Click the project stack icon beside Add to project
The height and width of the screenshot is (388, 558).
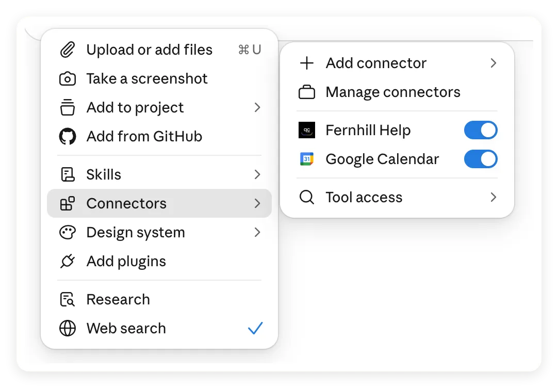[x=67, y=107]
